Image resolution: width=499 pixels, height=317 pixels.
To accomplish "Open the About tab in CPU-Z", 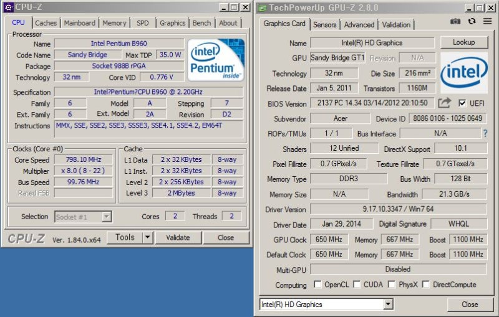I will pyautogui.click(x=228, y=23).
